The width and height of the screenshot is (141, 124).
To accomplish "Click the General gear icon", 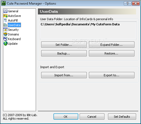I will (x=5, y=11).
